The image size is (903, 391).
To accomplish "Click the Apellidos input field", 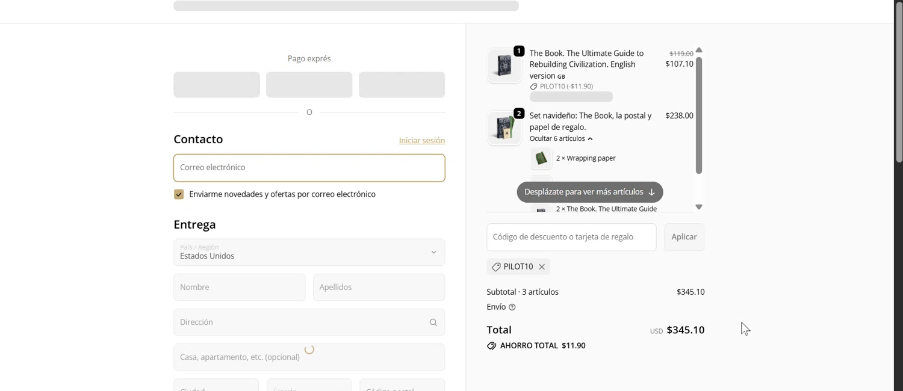I will tap(379, 288).
